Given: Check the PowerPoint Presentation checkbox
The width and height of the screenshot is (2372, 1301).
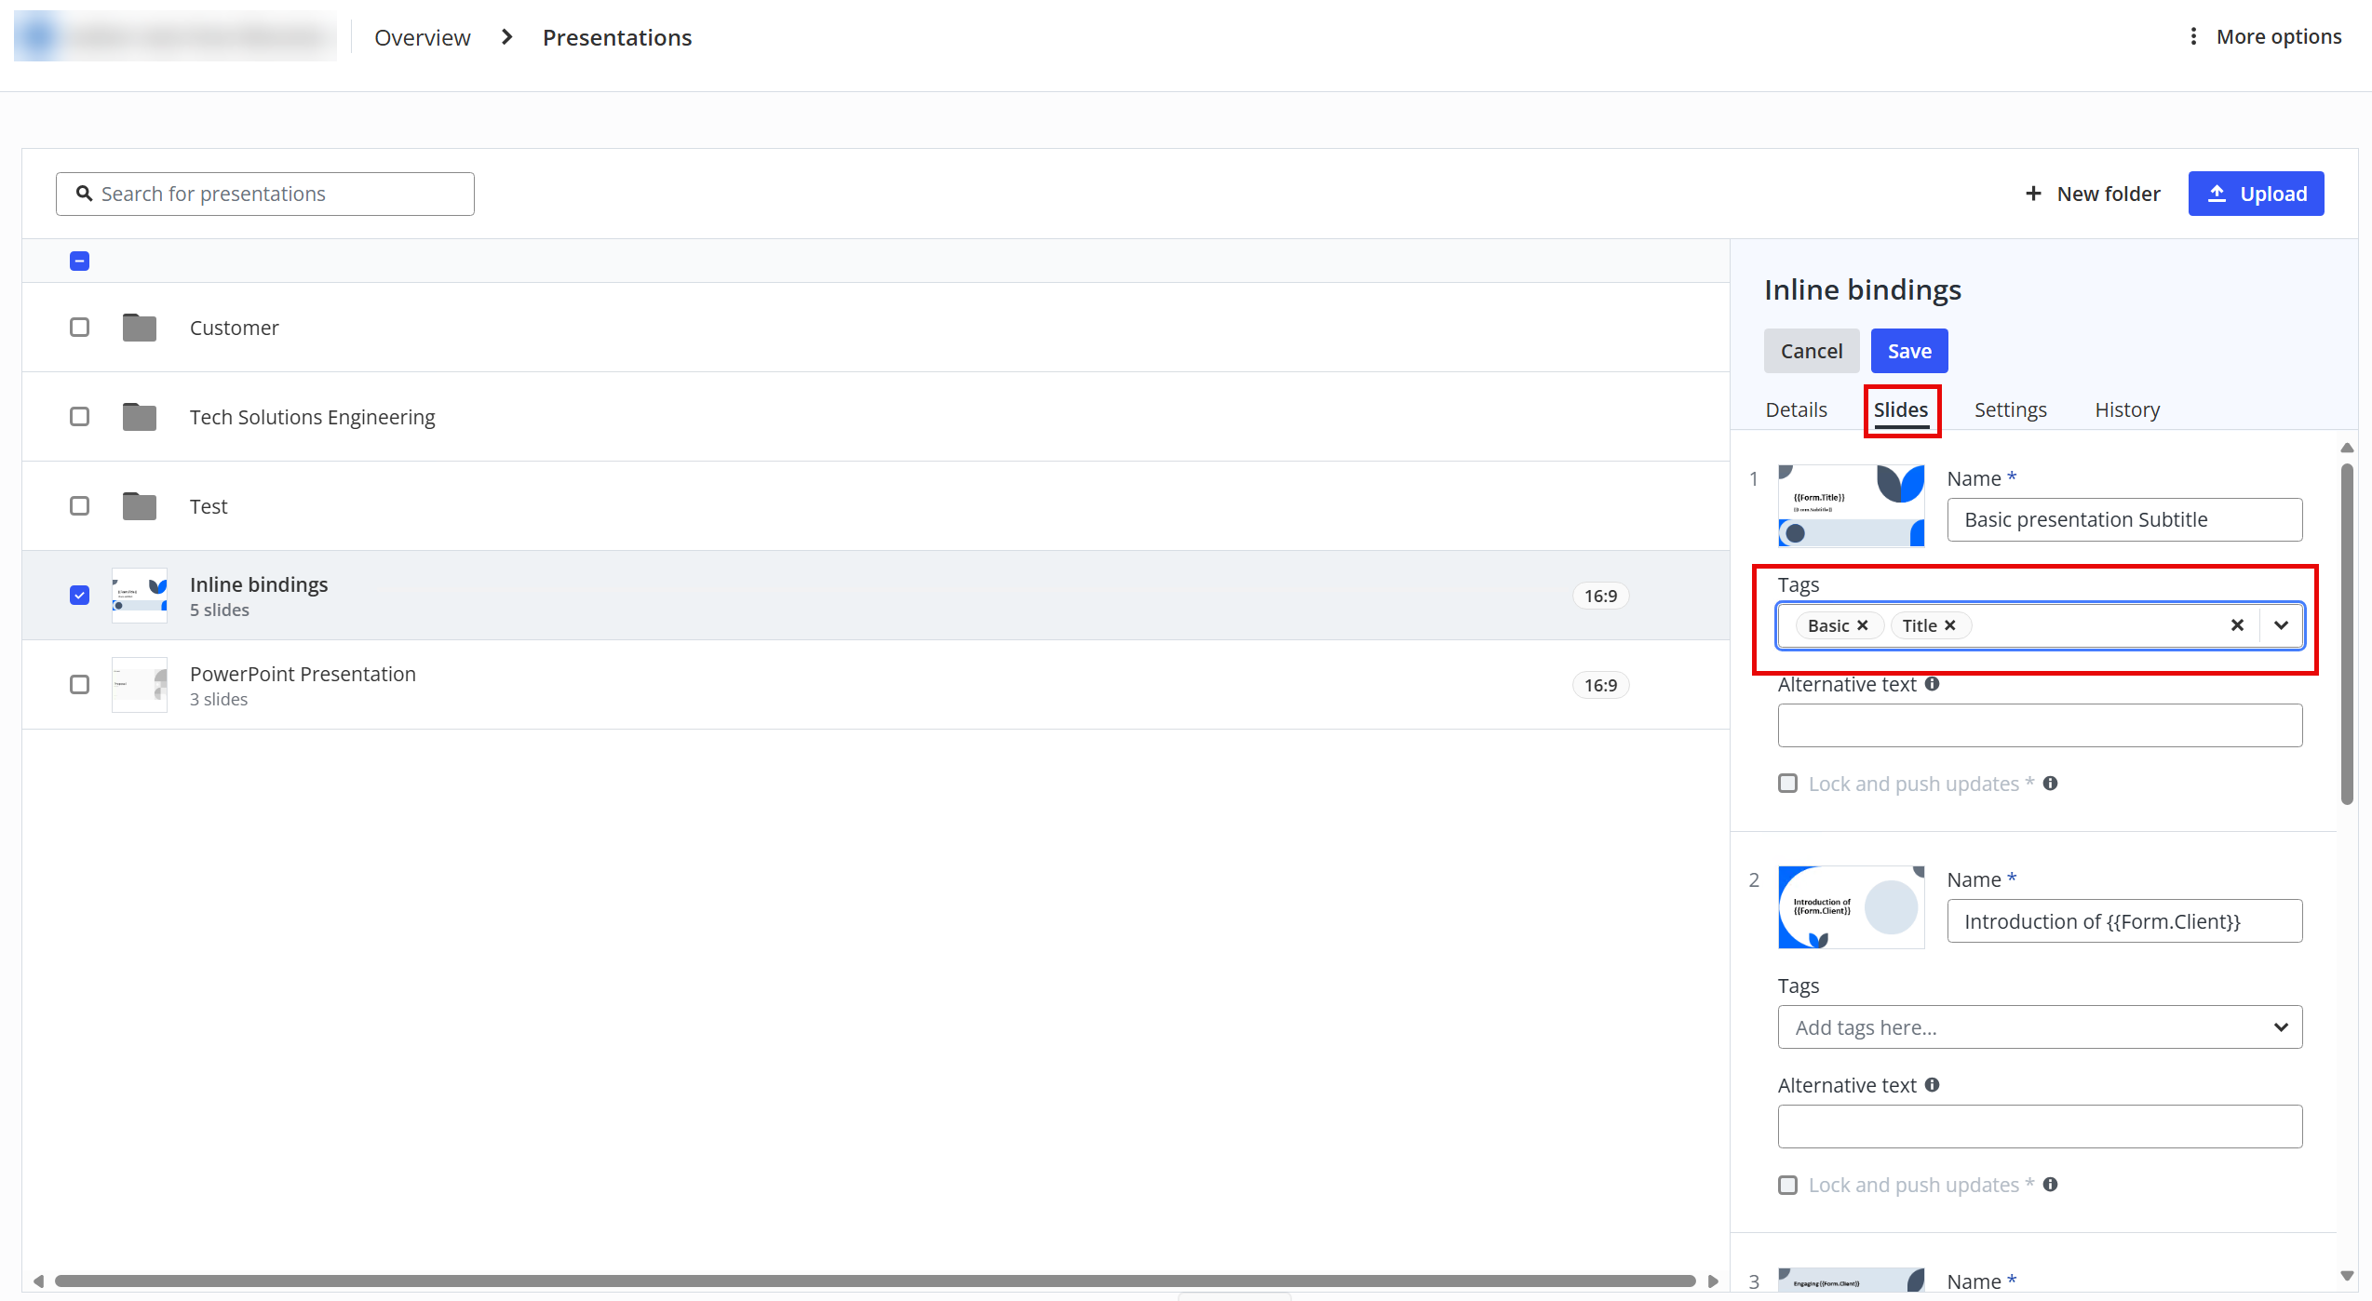Looking at the screenshot, I should [x=80, y=685].
